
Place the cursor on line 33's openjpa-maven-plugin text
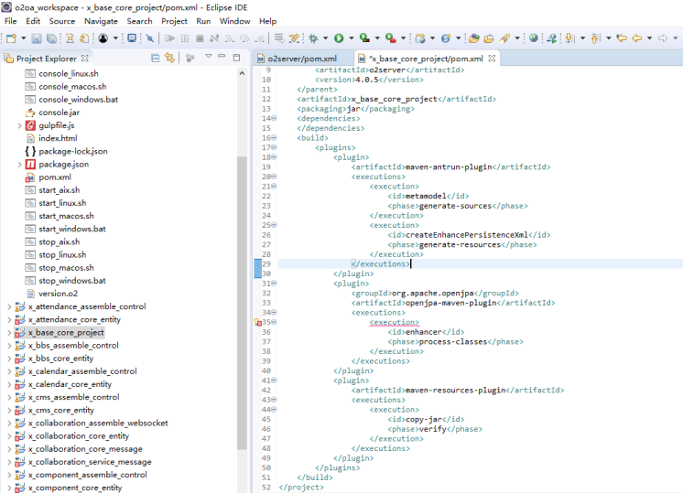click(x=450, y=303)
